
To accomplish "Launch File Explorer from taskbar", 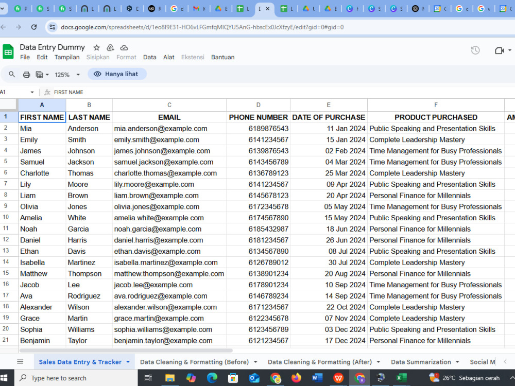I will point(170,378).
